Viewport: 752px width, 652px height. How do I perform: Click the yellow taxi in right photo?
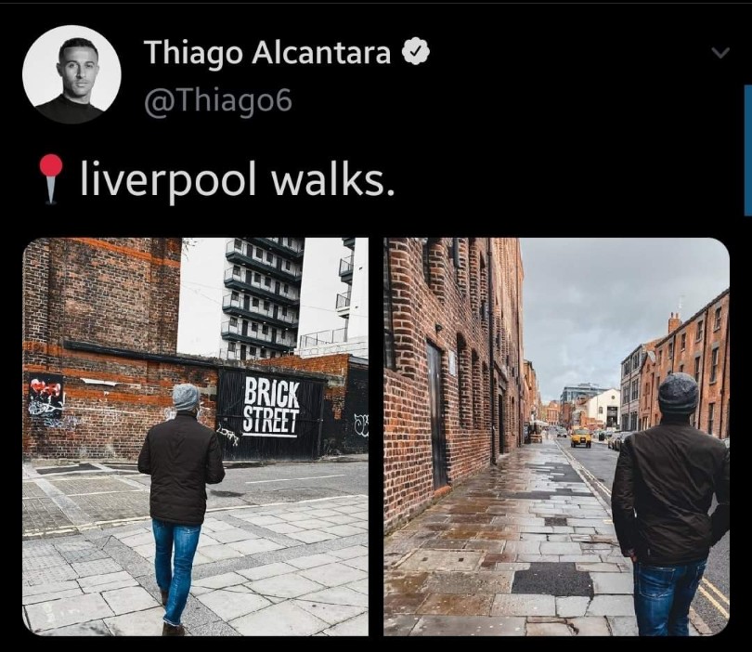point(581,437)
